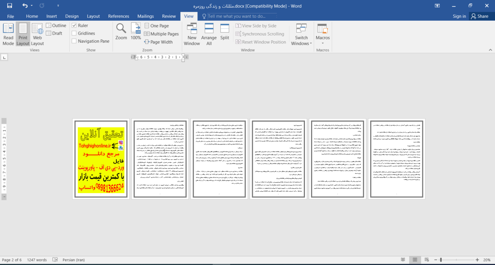Click the 20% zoom level
This screenshot has width=495, height=265.
pos(487,260)
